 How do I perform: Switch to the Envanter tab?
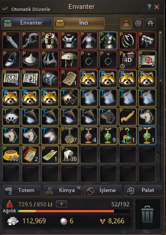click(x=27, y=23)
